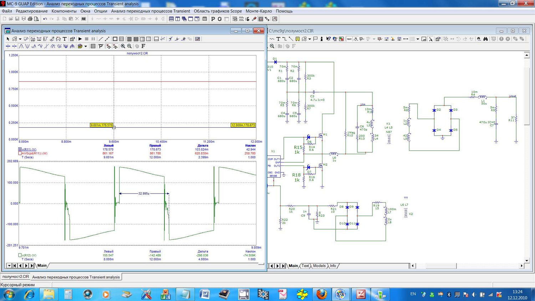This screenshot has width=535, height=301.
Task: Click the Print icon in main toolbar
Action: click(x=30, y=19)
